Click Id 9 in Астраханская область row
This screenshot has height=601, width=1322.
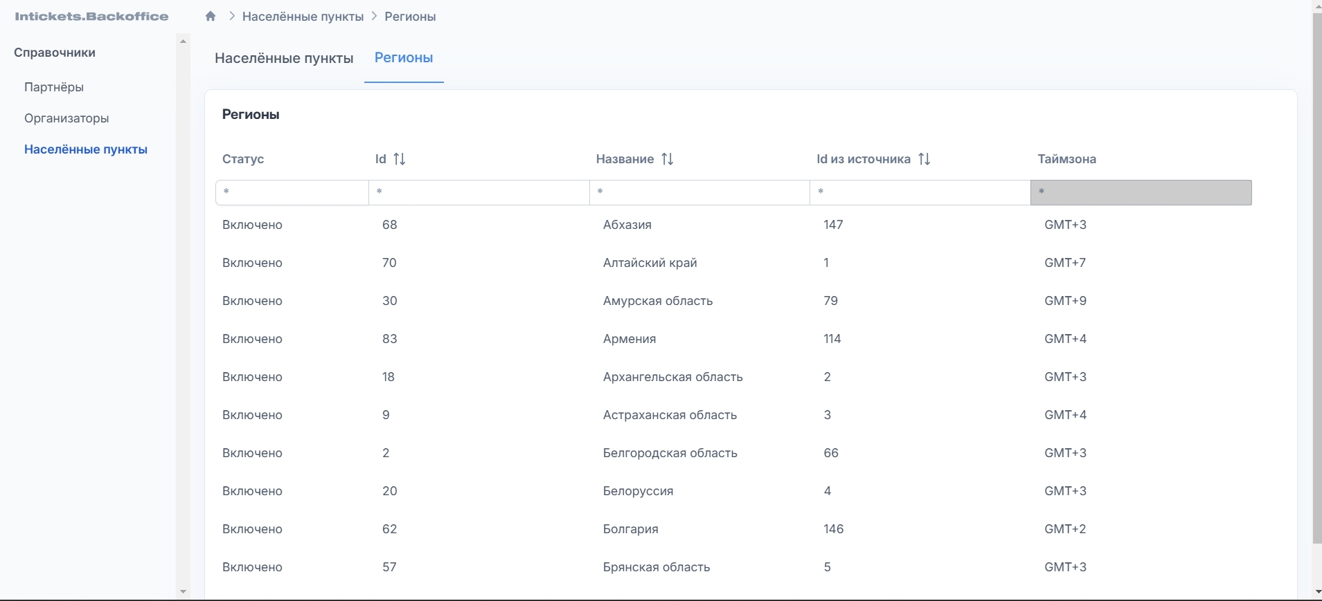[386, 415]
